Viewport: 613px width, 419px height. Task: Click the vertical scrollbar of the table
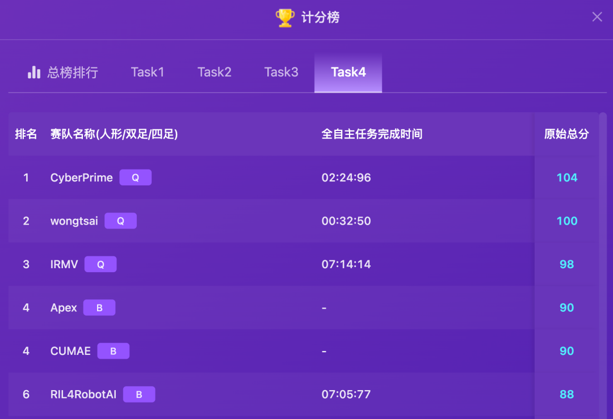coord(603,255)
